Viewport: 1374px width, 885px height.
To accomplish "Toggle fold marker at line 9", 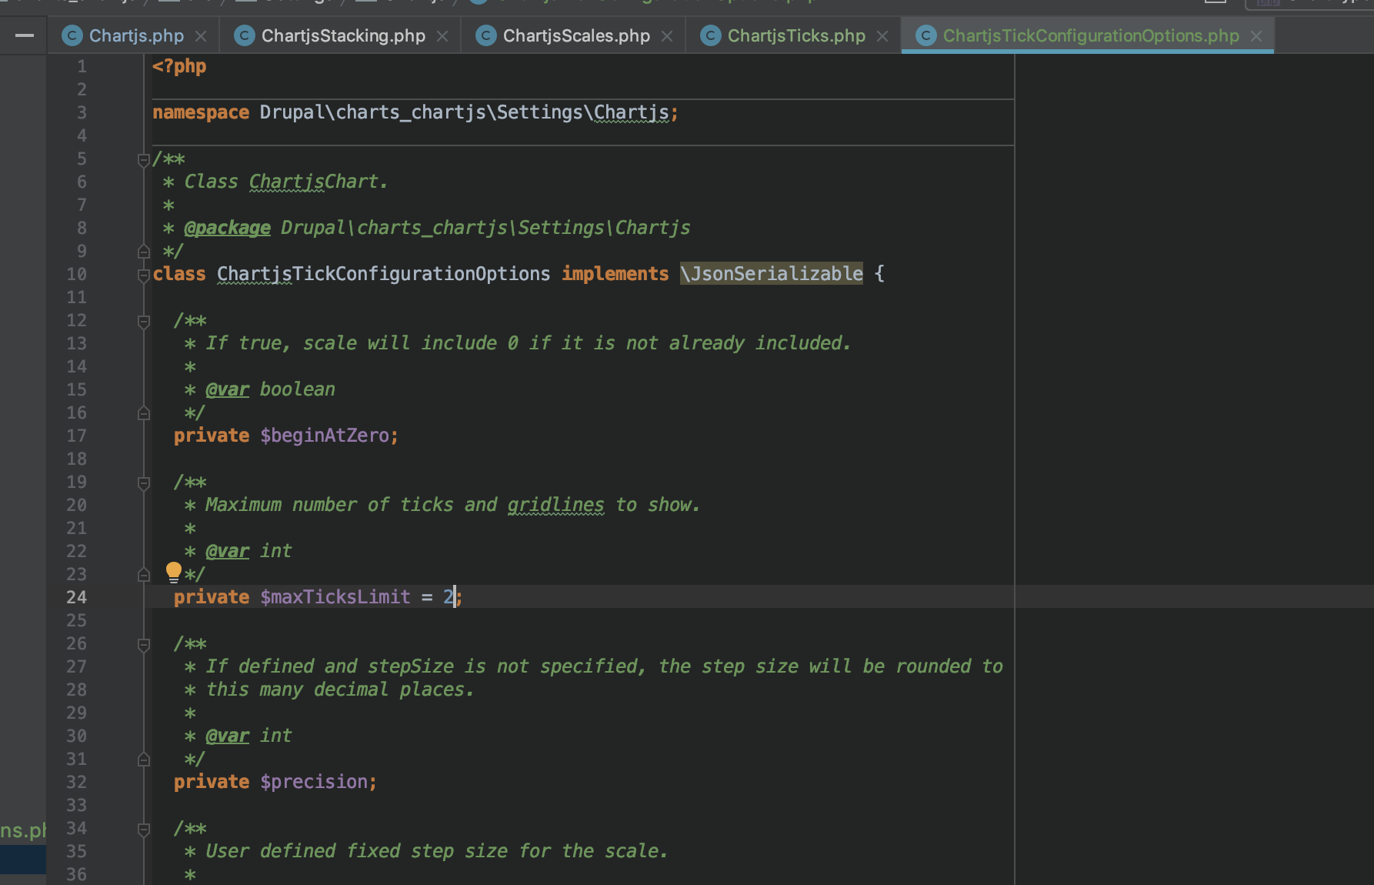I will [143, 252].
